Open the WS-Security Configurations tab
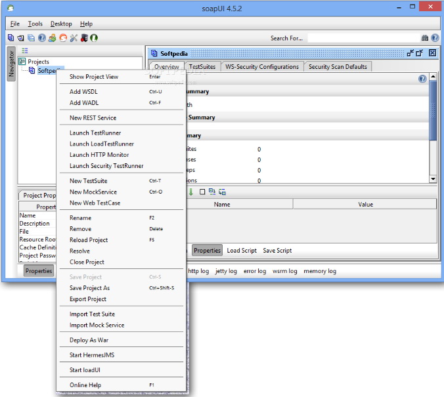444x397 pixels. 262,67
